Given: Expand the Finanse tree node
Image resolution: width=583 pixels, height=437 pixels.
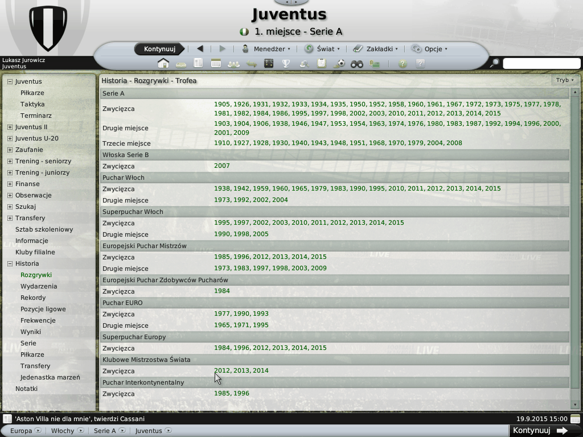Looking at the screenshot, I should tap(10, 184).
